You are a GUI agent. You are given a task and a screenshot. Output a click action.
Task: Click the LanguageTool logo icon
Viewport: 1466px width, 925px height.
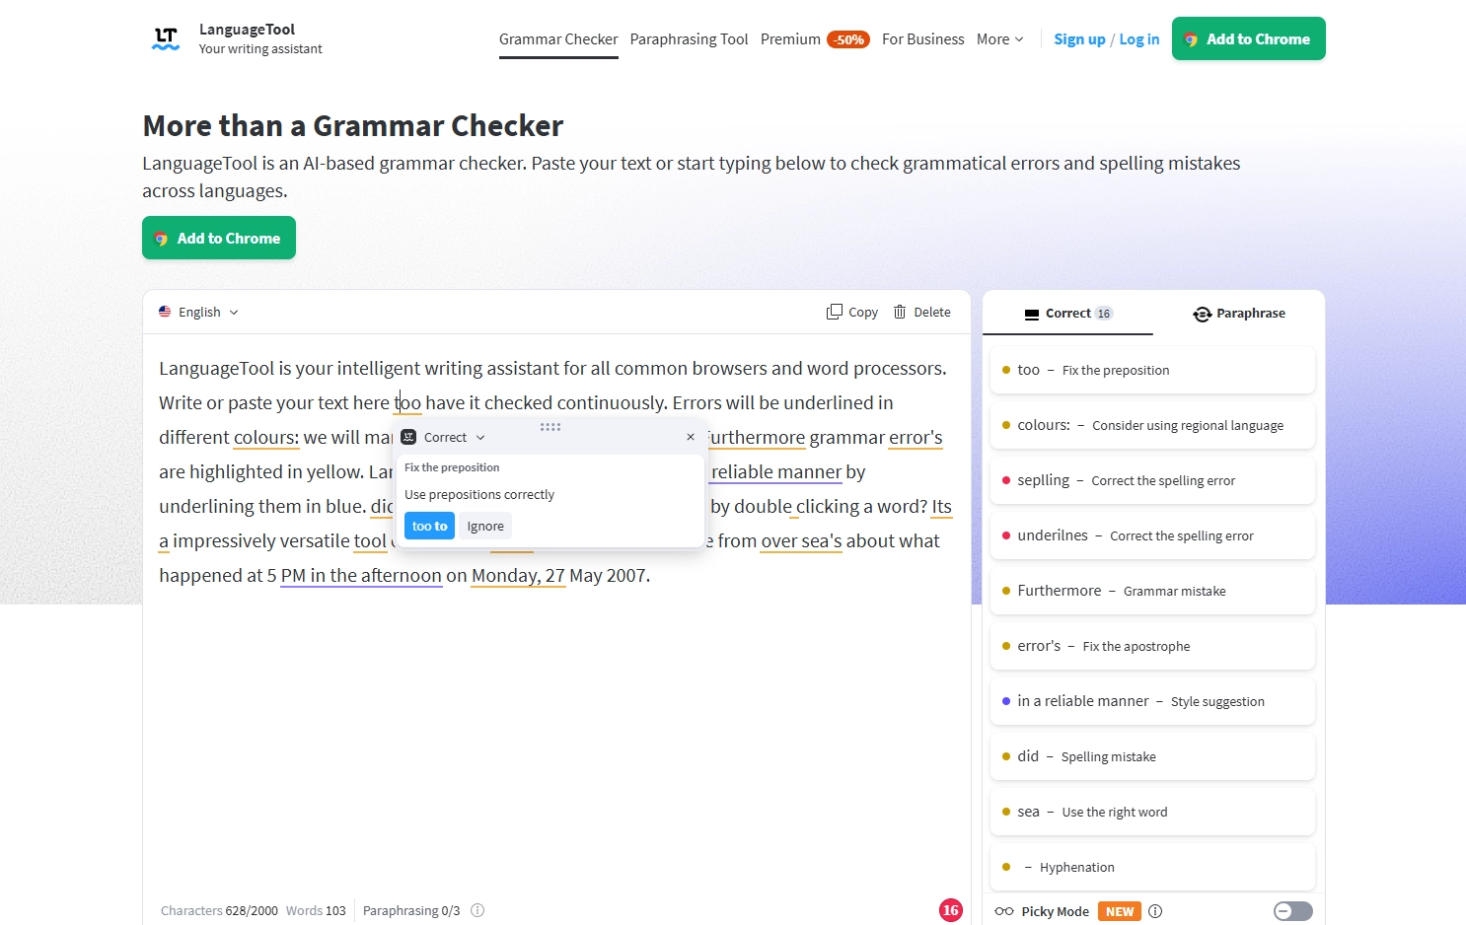[166, 38]
